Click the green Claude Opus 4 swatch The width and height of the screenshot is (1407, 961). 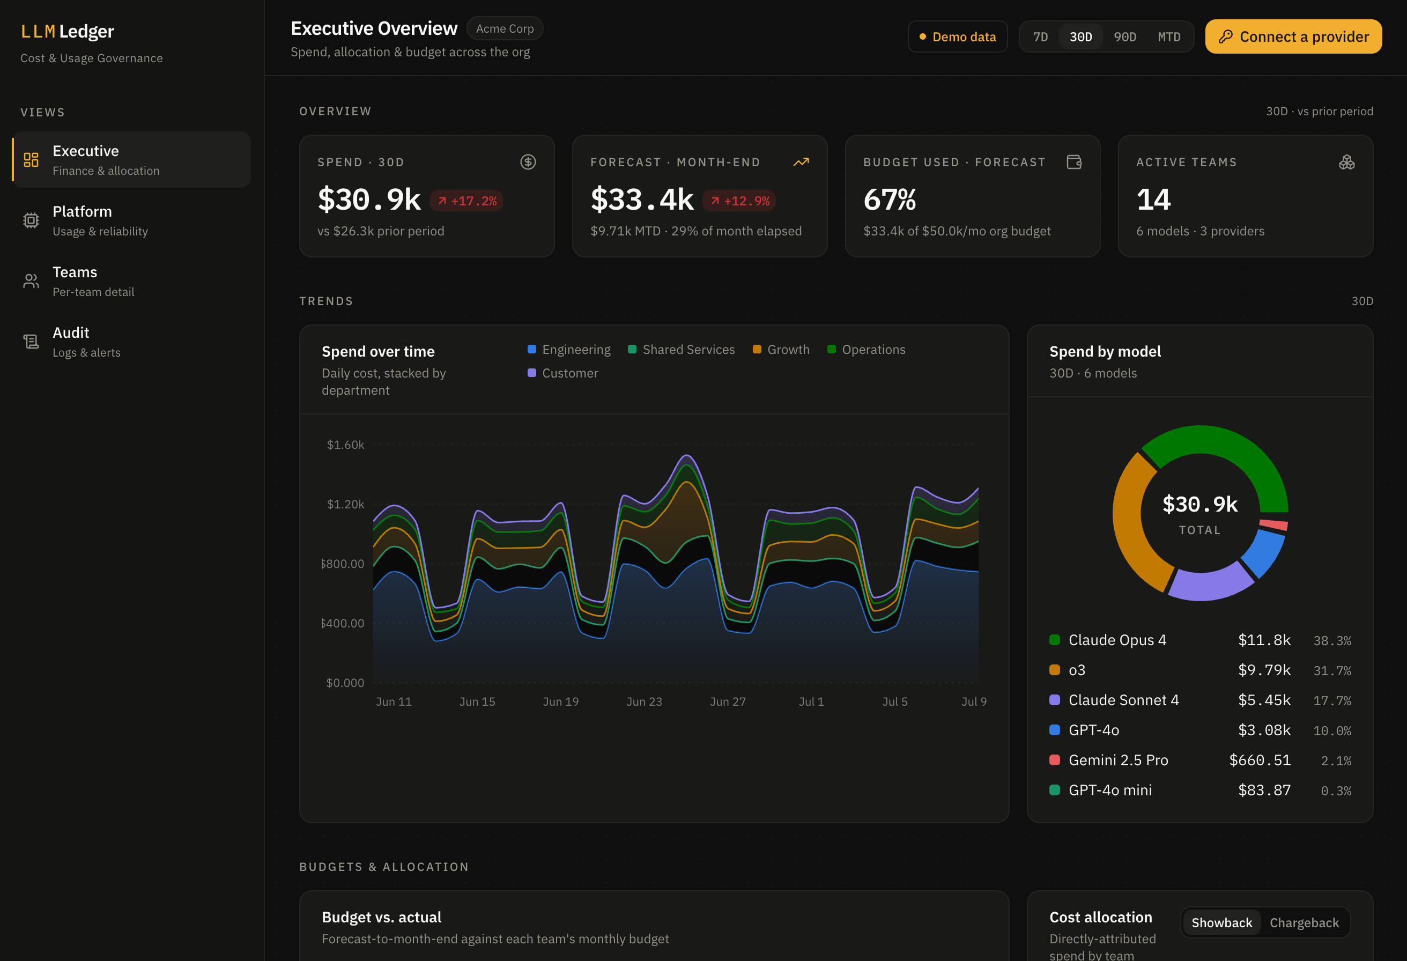click(1055, 640)
